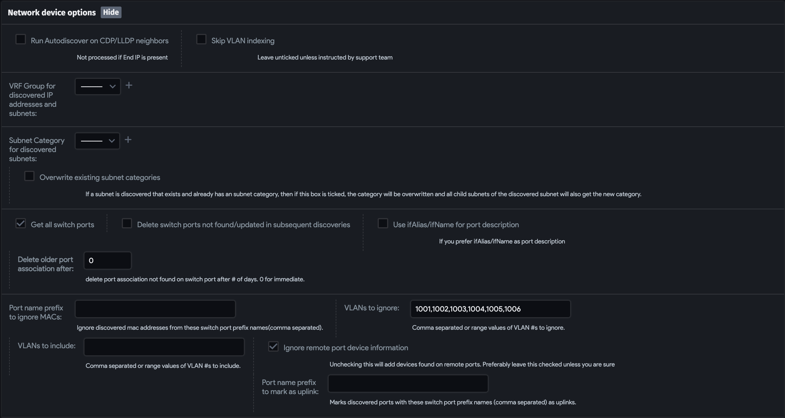The width and height of the screenshot is (785, 418).
Task: Open the VRF Group dropdown
Action: pyautogui.click(x=98, y=86)
